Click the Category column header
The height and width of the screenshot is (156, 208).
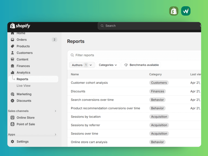tap(155, 74)
